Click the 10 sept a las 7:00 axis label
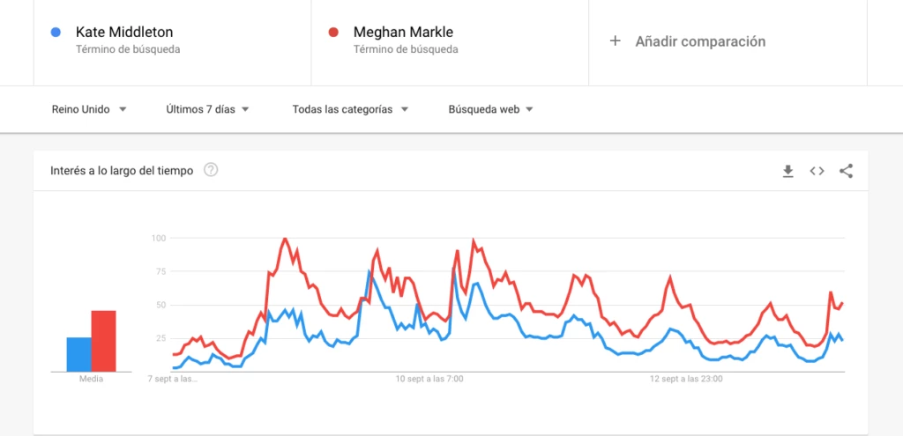 pyautogui.click(x=429, y=380)
